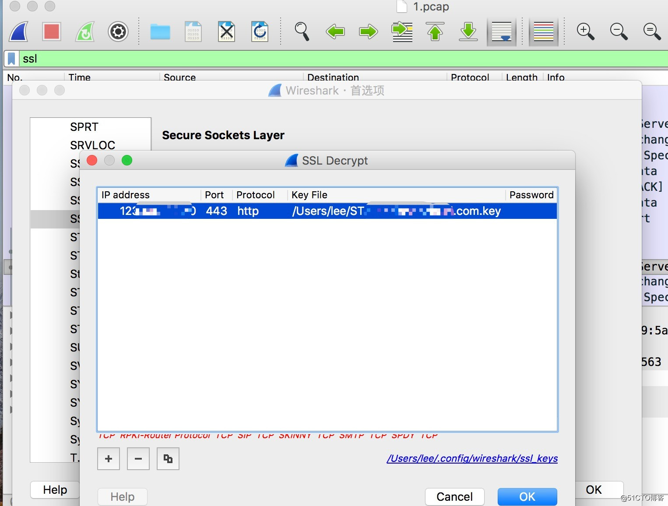Click Cancel in the SSL Decrypt dialog

click(x=455, y=497)
